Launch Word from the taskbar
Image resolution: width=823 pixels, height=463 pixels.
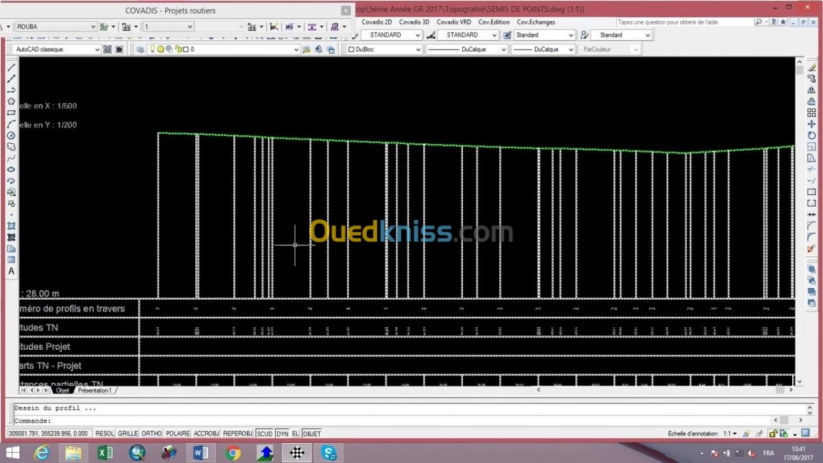click(x=201, y=453)
